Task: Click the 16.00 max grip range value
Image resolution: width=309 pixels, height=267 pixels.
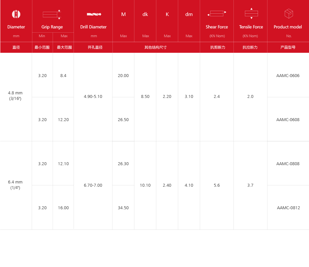Action: pos(63,208)
